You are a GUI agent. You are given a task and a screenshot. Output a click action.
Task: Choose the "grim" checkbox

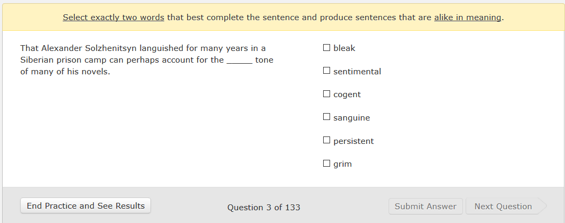(x=327, y=164)
